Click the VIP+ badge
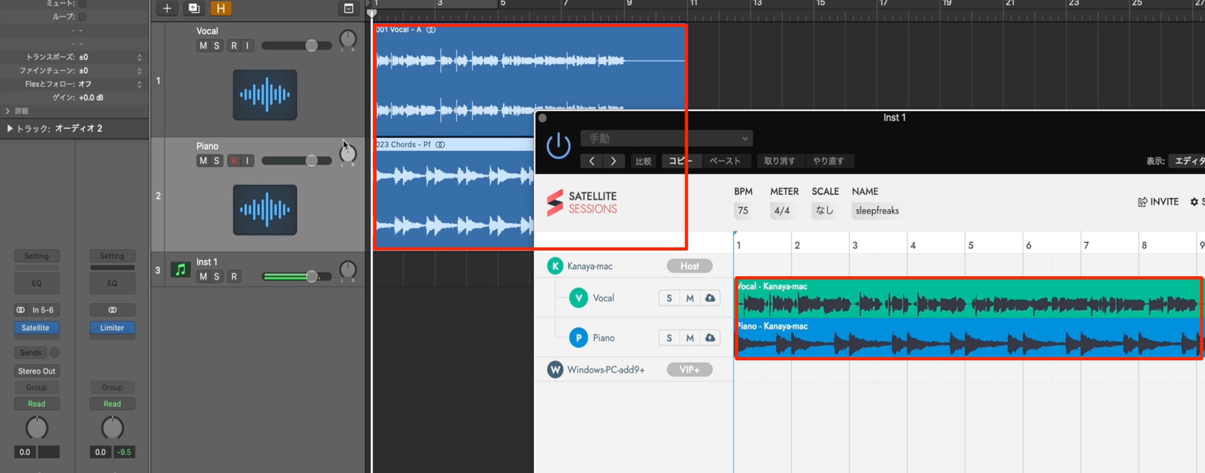1205x473 pixels. tap(689, 369)
